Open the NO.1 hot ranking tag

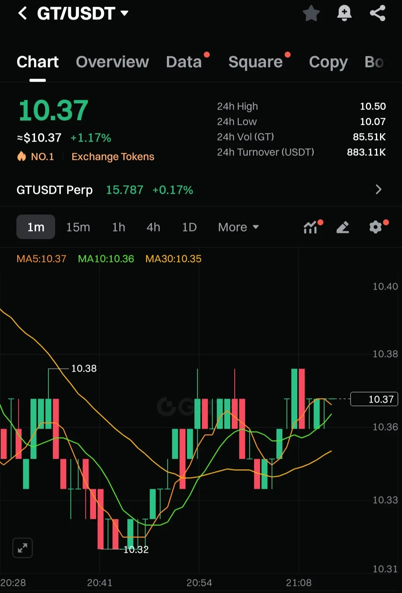point(36,157)
